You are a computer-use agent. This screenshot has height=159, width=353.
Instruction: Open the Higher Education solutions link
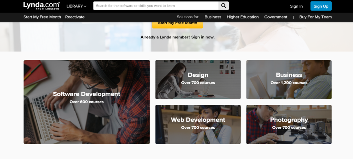243,17
